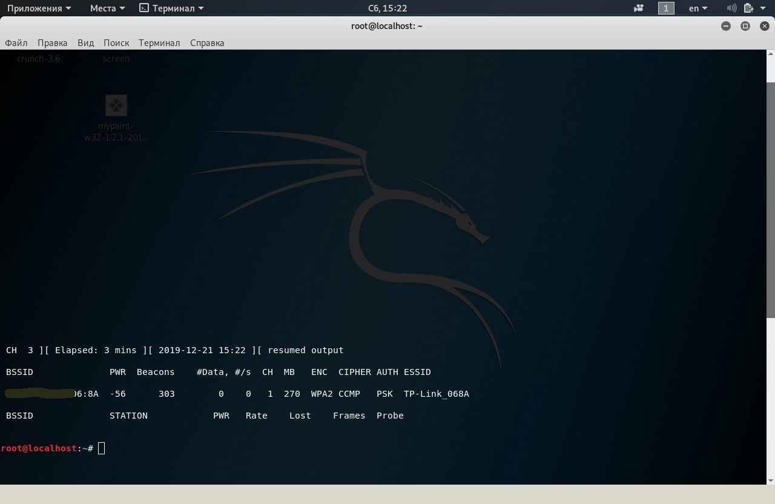Open the Файл menu
Viewport: 775px width, 504px height.
[x=16, y=43]
